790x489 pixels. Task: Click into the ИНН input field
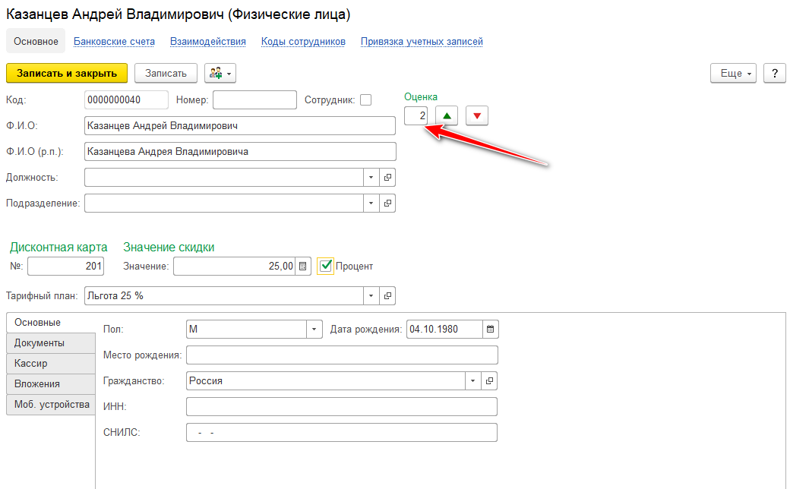tap(341, 406)
